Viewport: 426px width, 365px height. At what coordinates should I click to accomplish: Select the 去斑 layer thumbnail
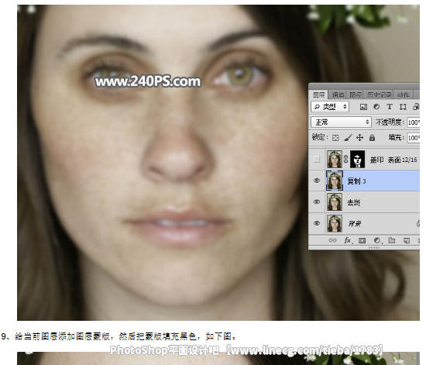pos(335,202)
